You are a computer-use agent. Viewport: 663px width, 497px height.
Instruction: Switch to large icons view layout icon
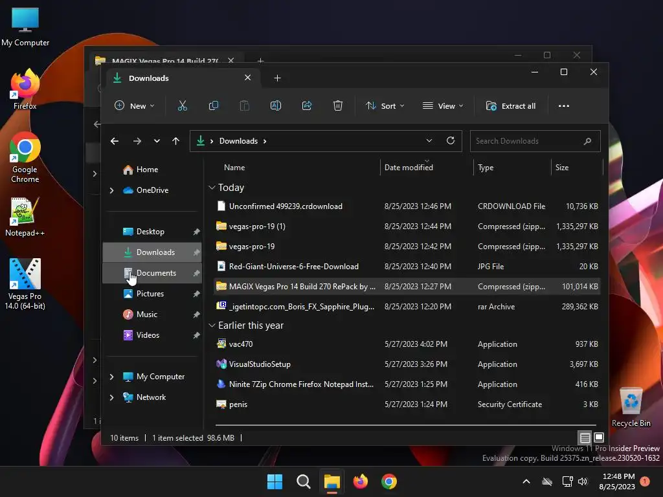click(x=599, y=437)
